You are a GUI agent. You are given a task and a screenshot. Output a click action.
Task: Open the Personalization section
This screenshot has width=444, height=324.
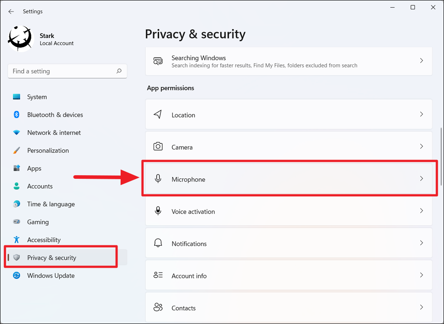click(x=48, y=150)
